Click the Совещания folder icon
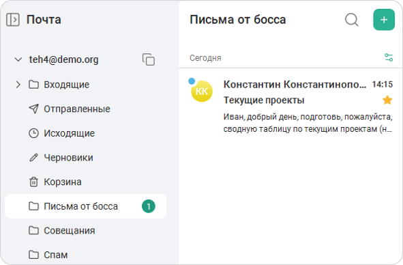The width and height of the screenshot is (403, 265). click(x=33, y=230)
